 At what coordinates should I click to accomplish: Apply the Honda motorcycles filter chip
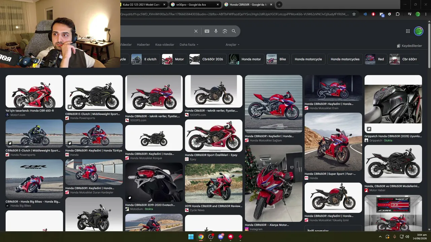click(x=345, y=59)
